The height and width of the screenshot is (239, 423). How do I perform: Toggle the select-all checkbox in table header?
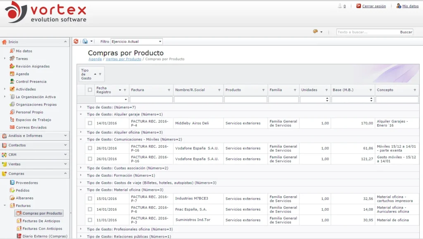pyautogui.click(x=90, y=90)
